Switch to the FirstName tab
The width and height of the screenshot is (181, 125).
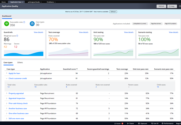coord(50,2)
